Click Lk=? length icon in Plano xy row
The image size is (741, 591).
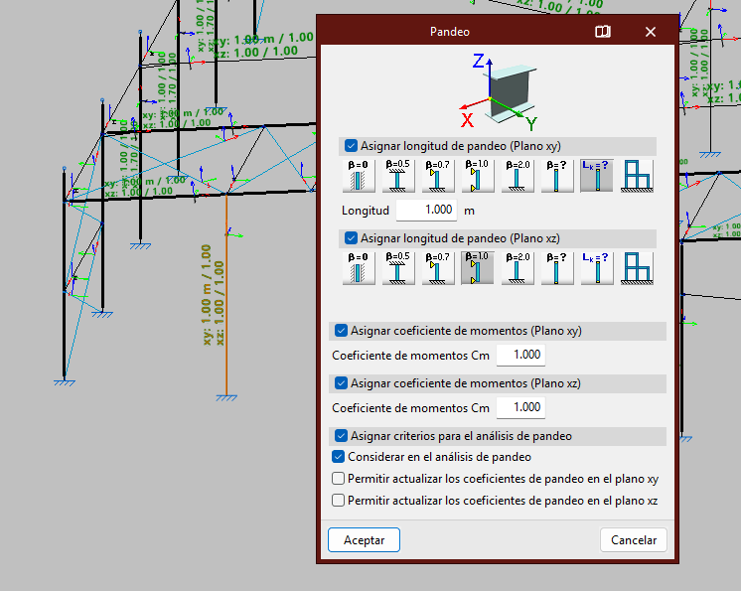[597, 176]
